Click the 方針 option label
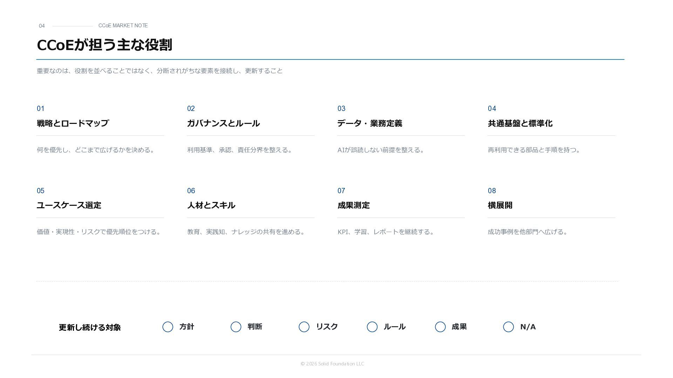 pyautogui.click(x=187, y=327)
